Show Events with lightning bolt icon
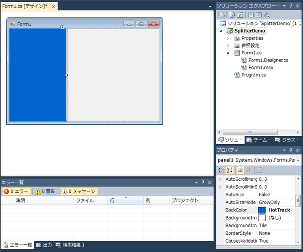Screen dimensions: 303x252 249,170
